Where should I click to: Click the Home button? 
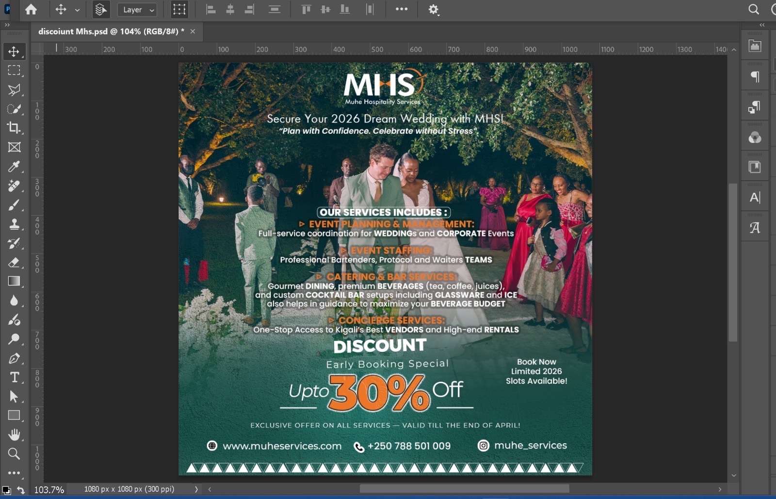click(x=31, y=10)
